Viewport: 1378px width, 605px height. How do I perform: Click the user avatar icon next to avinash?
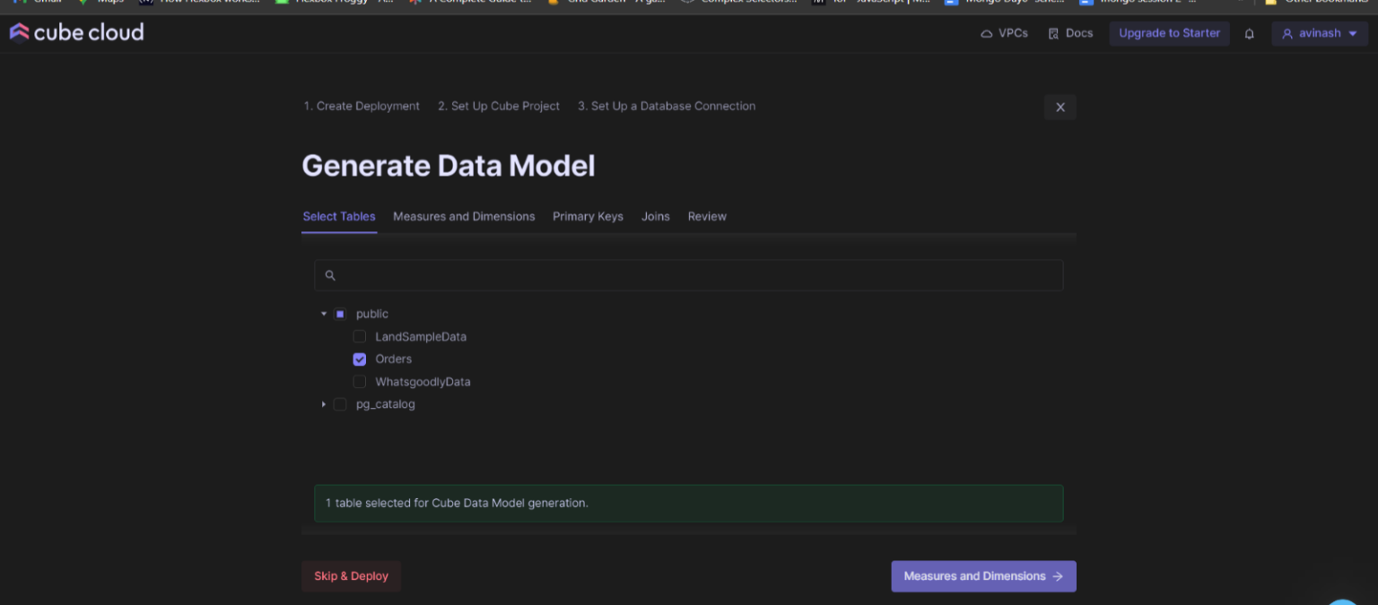1288,32
